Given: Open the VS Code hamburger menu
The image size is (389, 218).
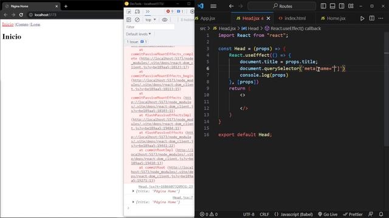Looking at the screenshot, I should [x=213, y=6].
